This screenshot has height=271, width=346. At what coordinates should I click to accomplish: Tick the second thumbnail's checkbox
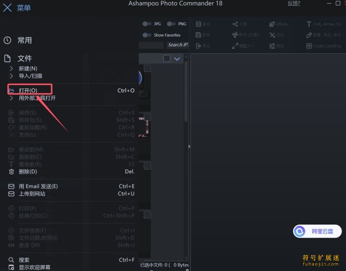147,117
